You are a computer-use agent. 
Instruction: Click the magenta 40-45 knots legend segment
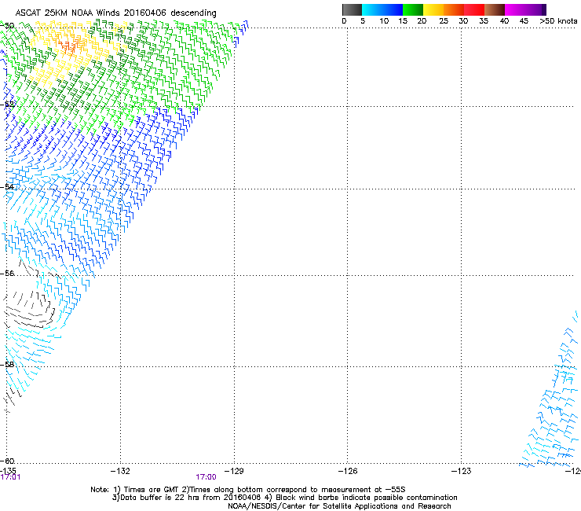tap(515, 9)
